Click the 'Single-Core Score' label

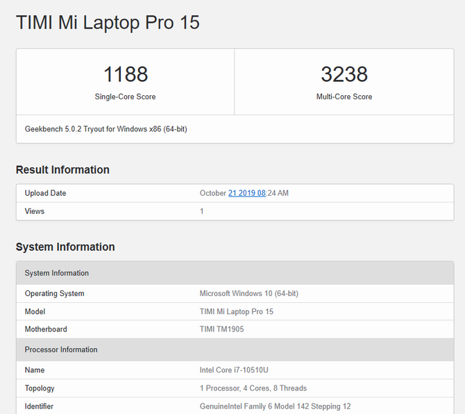[x=125, y=97]
